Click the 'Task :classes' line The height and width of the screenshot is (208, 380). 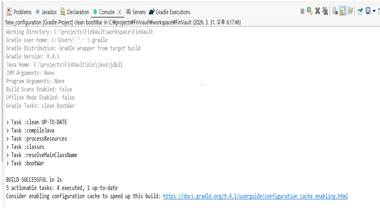(25, 147)
